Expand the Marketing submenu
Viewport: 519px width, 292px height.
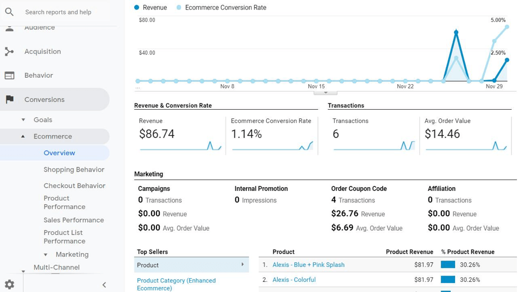click(x=46, y=255)
